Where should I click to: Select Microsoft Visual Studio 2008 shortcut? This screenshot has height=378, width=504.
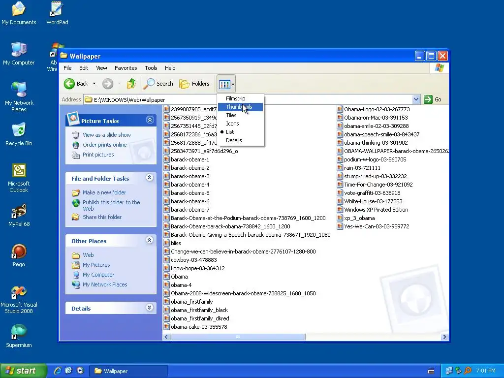tap(19, 300)
